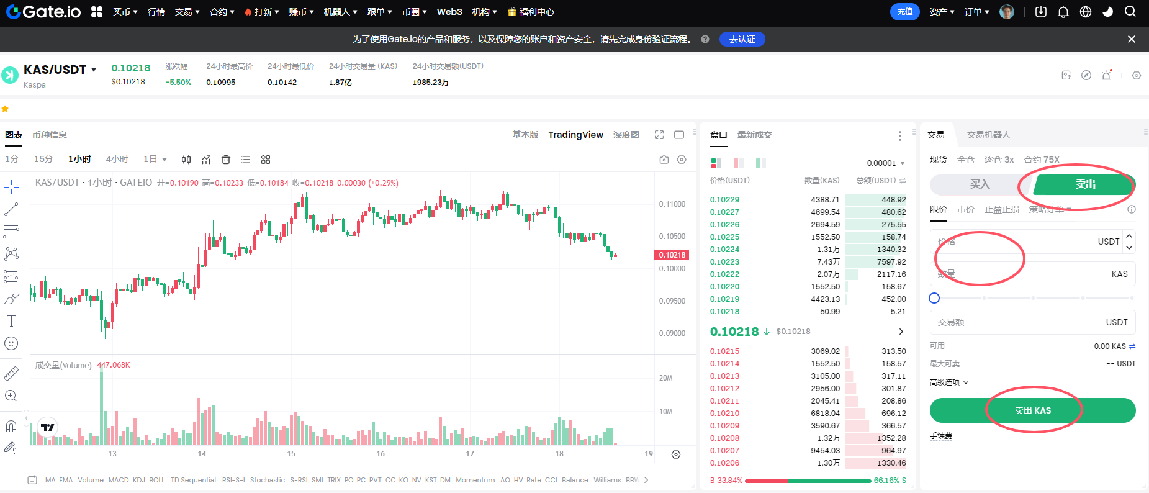
Task: Select the zoom in magnifier tool
Action: (x=11, y=396)
